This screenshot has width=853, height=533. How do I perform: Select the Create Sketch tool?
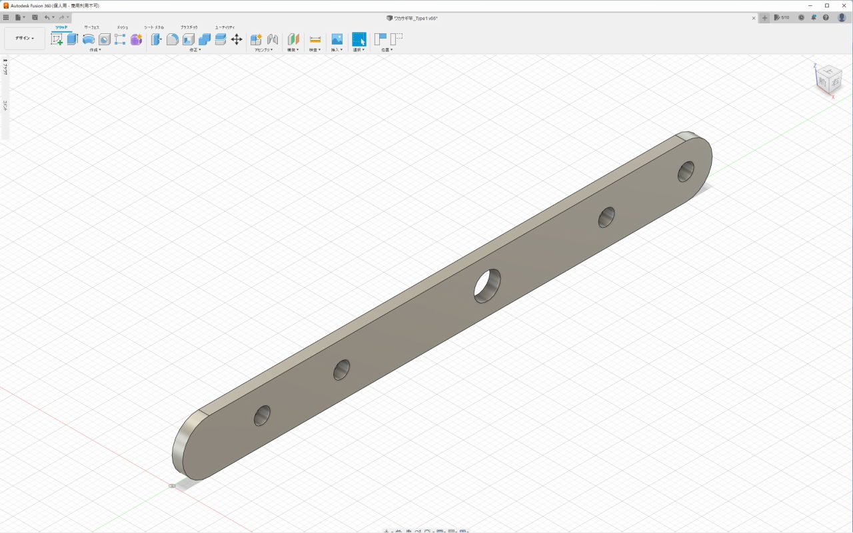pyautogui.click(x=57, y=39)
